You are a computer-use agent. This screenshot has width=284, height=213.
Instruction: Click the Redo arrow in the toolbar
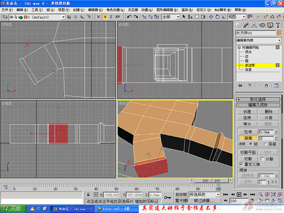136,17
